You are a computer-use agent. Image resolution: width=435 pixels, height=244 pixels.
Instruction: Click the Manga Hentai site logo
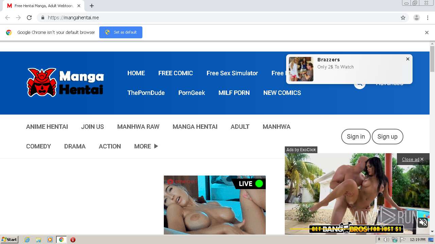pos(65,82)
